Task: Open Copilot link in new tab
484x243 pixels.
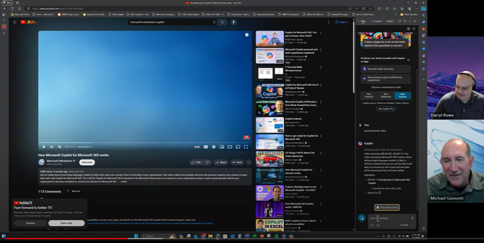Action: [399, 21]
